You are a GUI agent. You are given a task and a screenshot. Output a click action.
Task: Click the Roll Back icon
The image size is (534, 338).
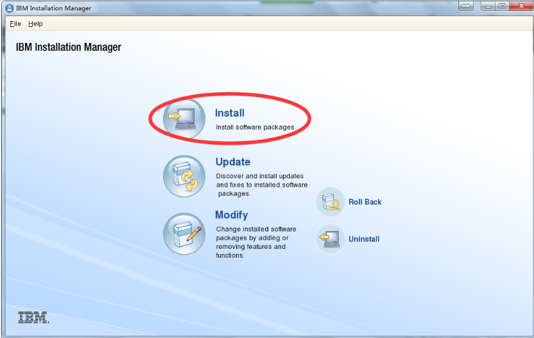click(331, 202)
